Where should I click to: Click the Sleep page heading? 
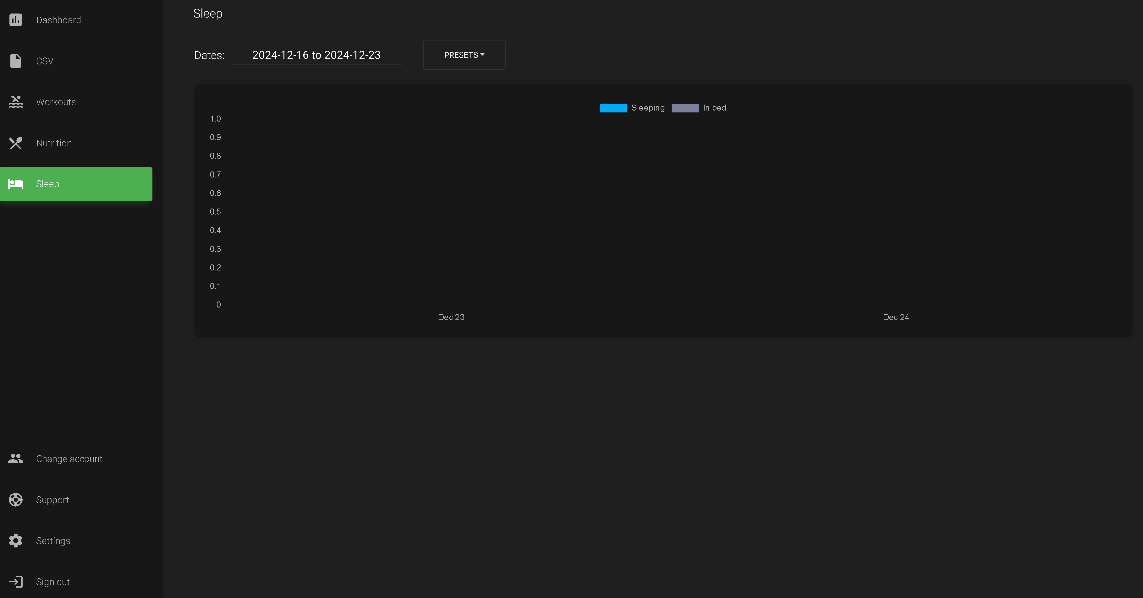(x=208, y=14)
